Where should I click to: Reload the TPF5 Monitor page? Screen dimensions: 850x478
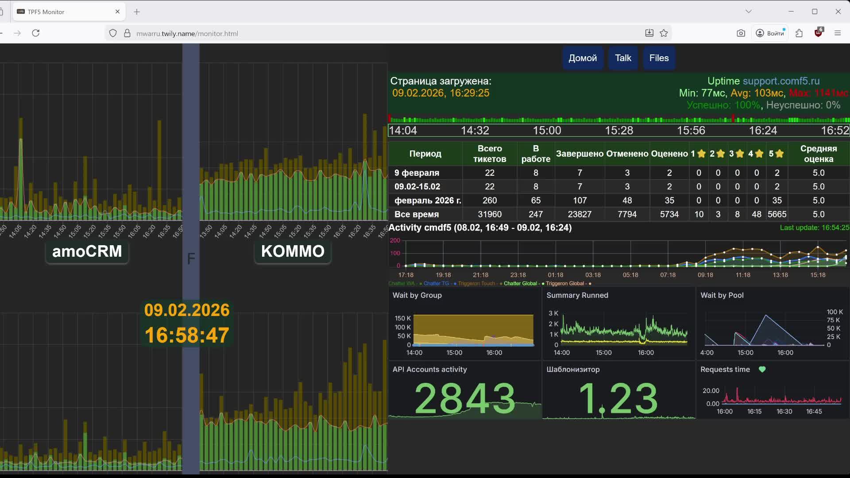pyautogui.click(x=36, y=33)
